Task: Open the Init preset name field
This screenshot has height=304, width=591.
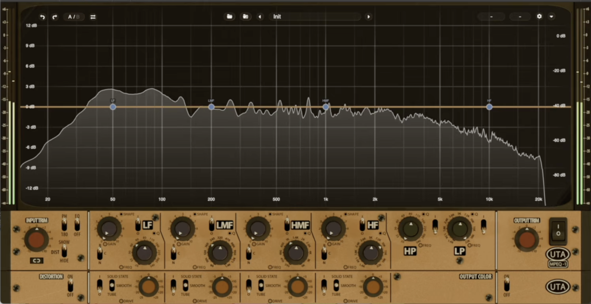Action: click(315, 17)
